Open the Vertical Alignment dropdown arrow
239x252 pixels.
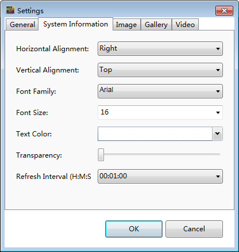click(218, 70)
